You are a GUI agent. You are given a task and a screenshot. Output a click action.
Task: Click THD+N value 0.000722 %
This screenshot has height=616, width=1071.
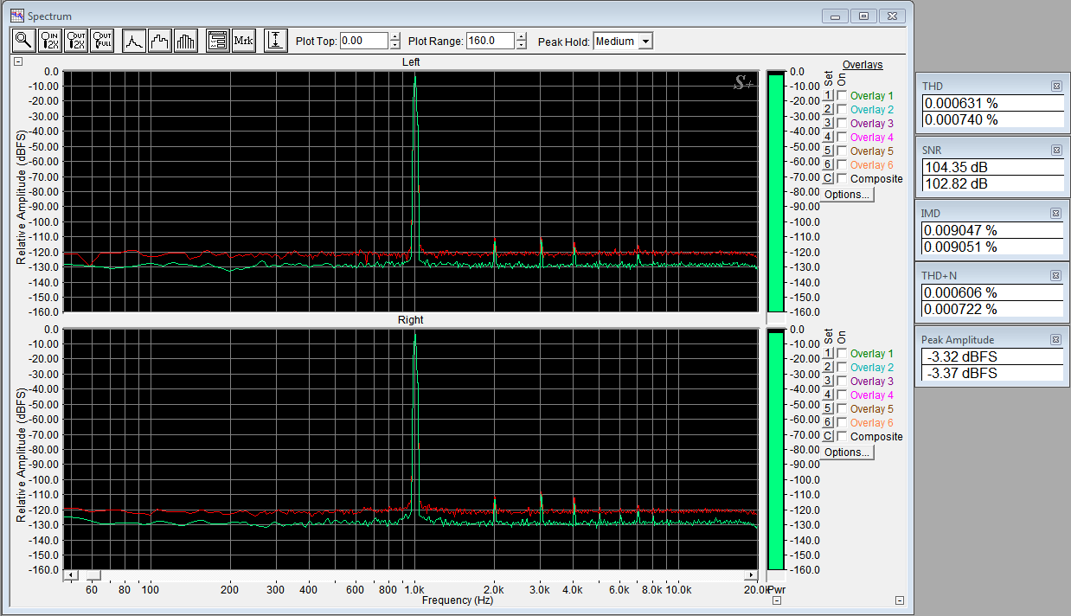coord(992,309)
